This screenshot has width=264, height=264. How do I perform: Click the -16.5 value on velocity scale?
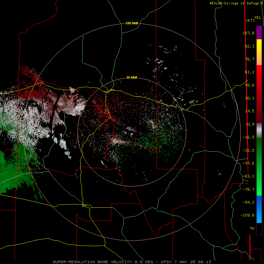248,137
